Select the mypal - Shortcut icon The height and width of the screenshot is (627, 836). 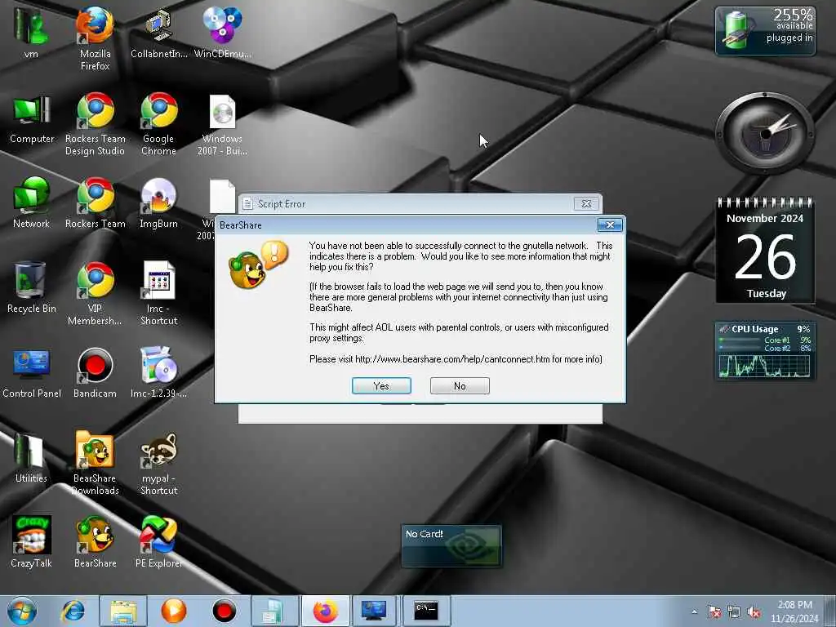point(159,463)
